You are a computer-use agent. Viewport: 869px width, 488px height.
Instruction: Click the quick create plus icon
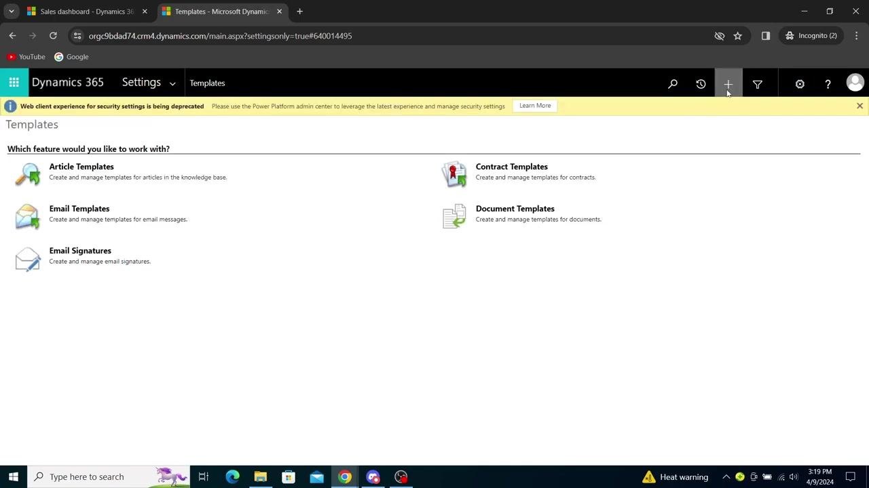(728, 84)
